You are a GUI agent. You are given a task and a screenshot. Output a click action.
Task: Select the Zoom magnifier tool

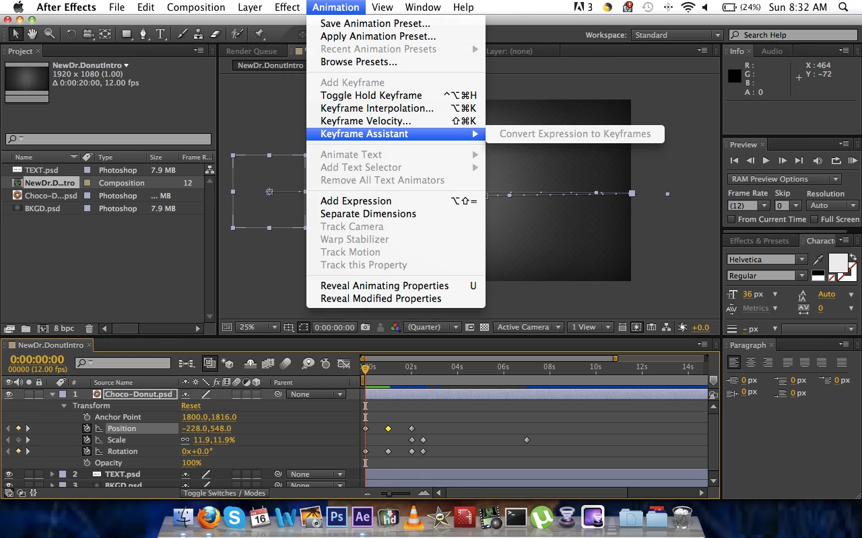click(x=49, y=34)
